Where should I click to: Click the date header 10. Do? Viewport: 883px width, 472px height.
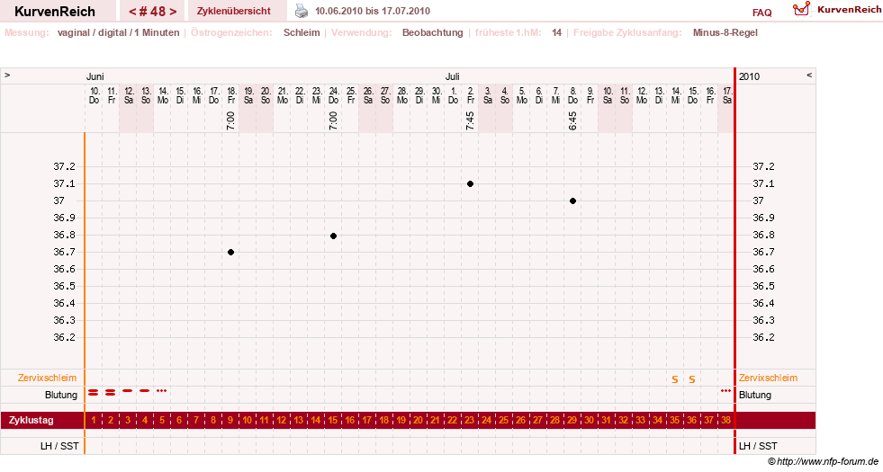(x=95, y=95)
